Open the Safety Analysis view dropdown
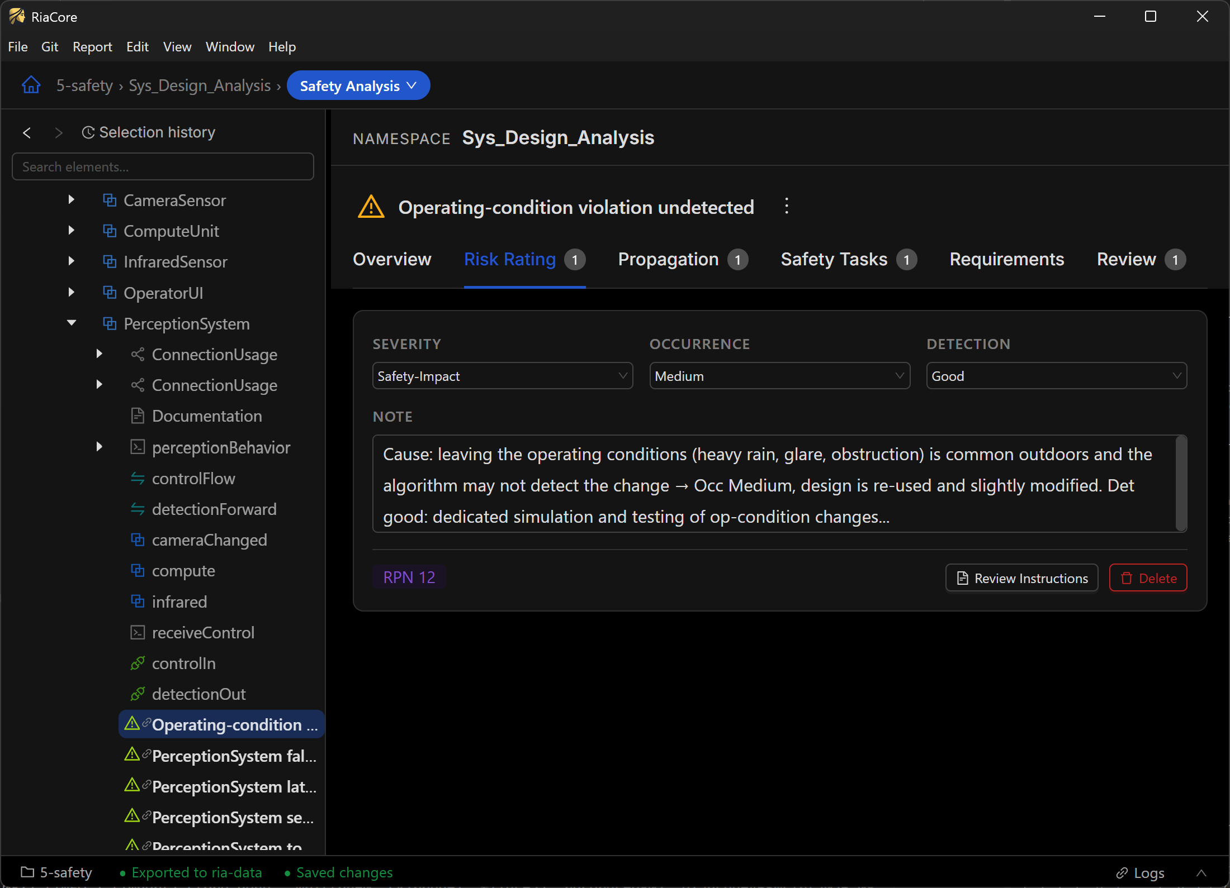The height and width of the screenshot is (888, 1230). (x=358, y=85)
